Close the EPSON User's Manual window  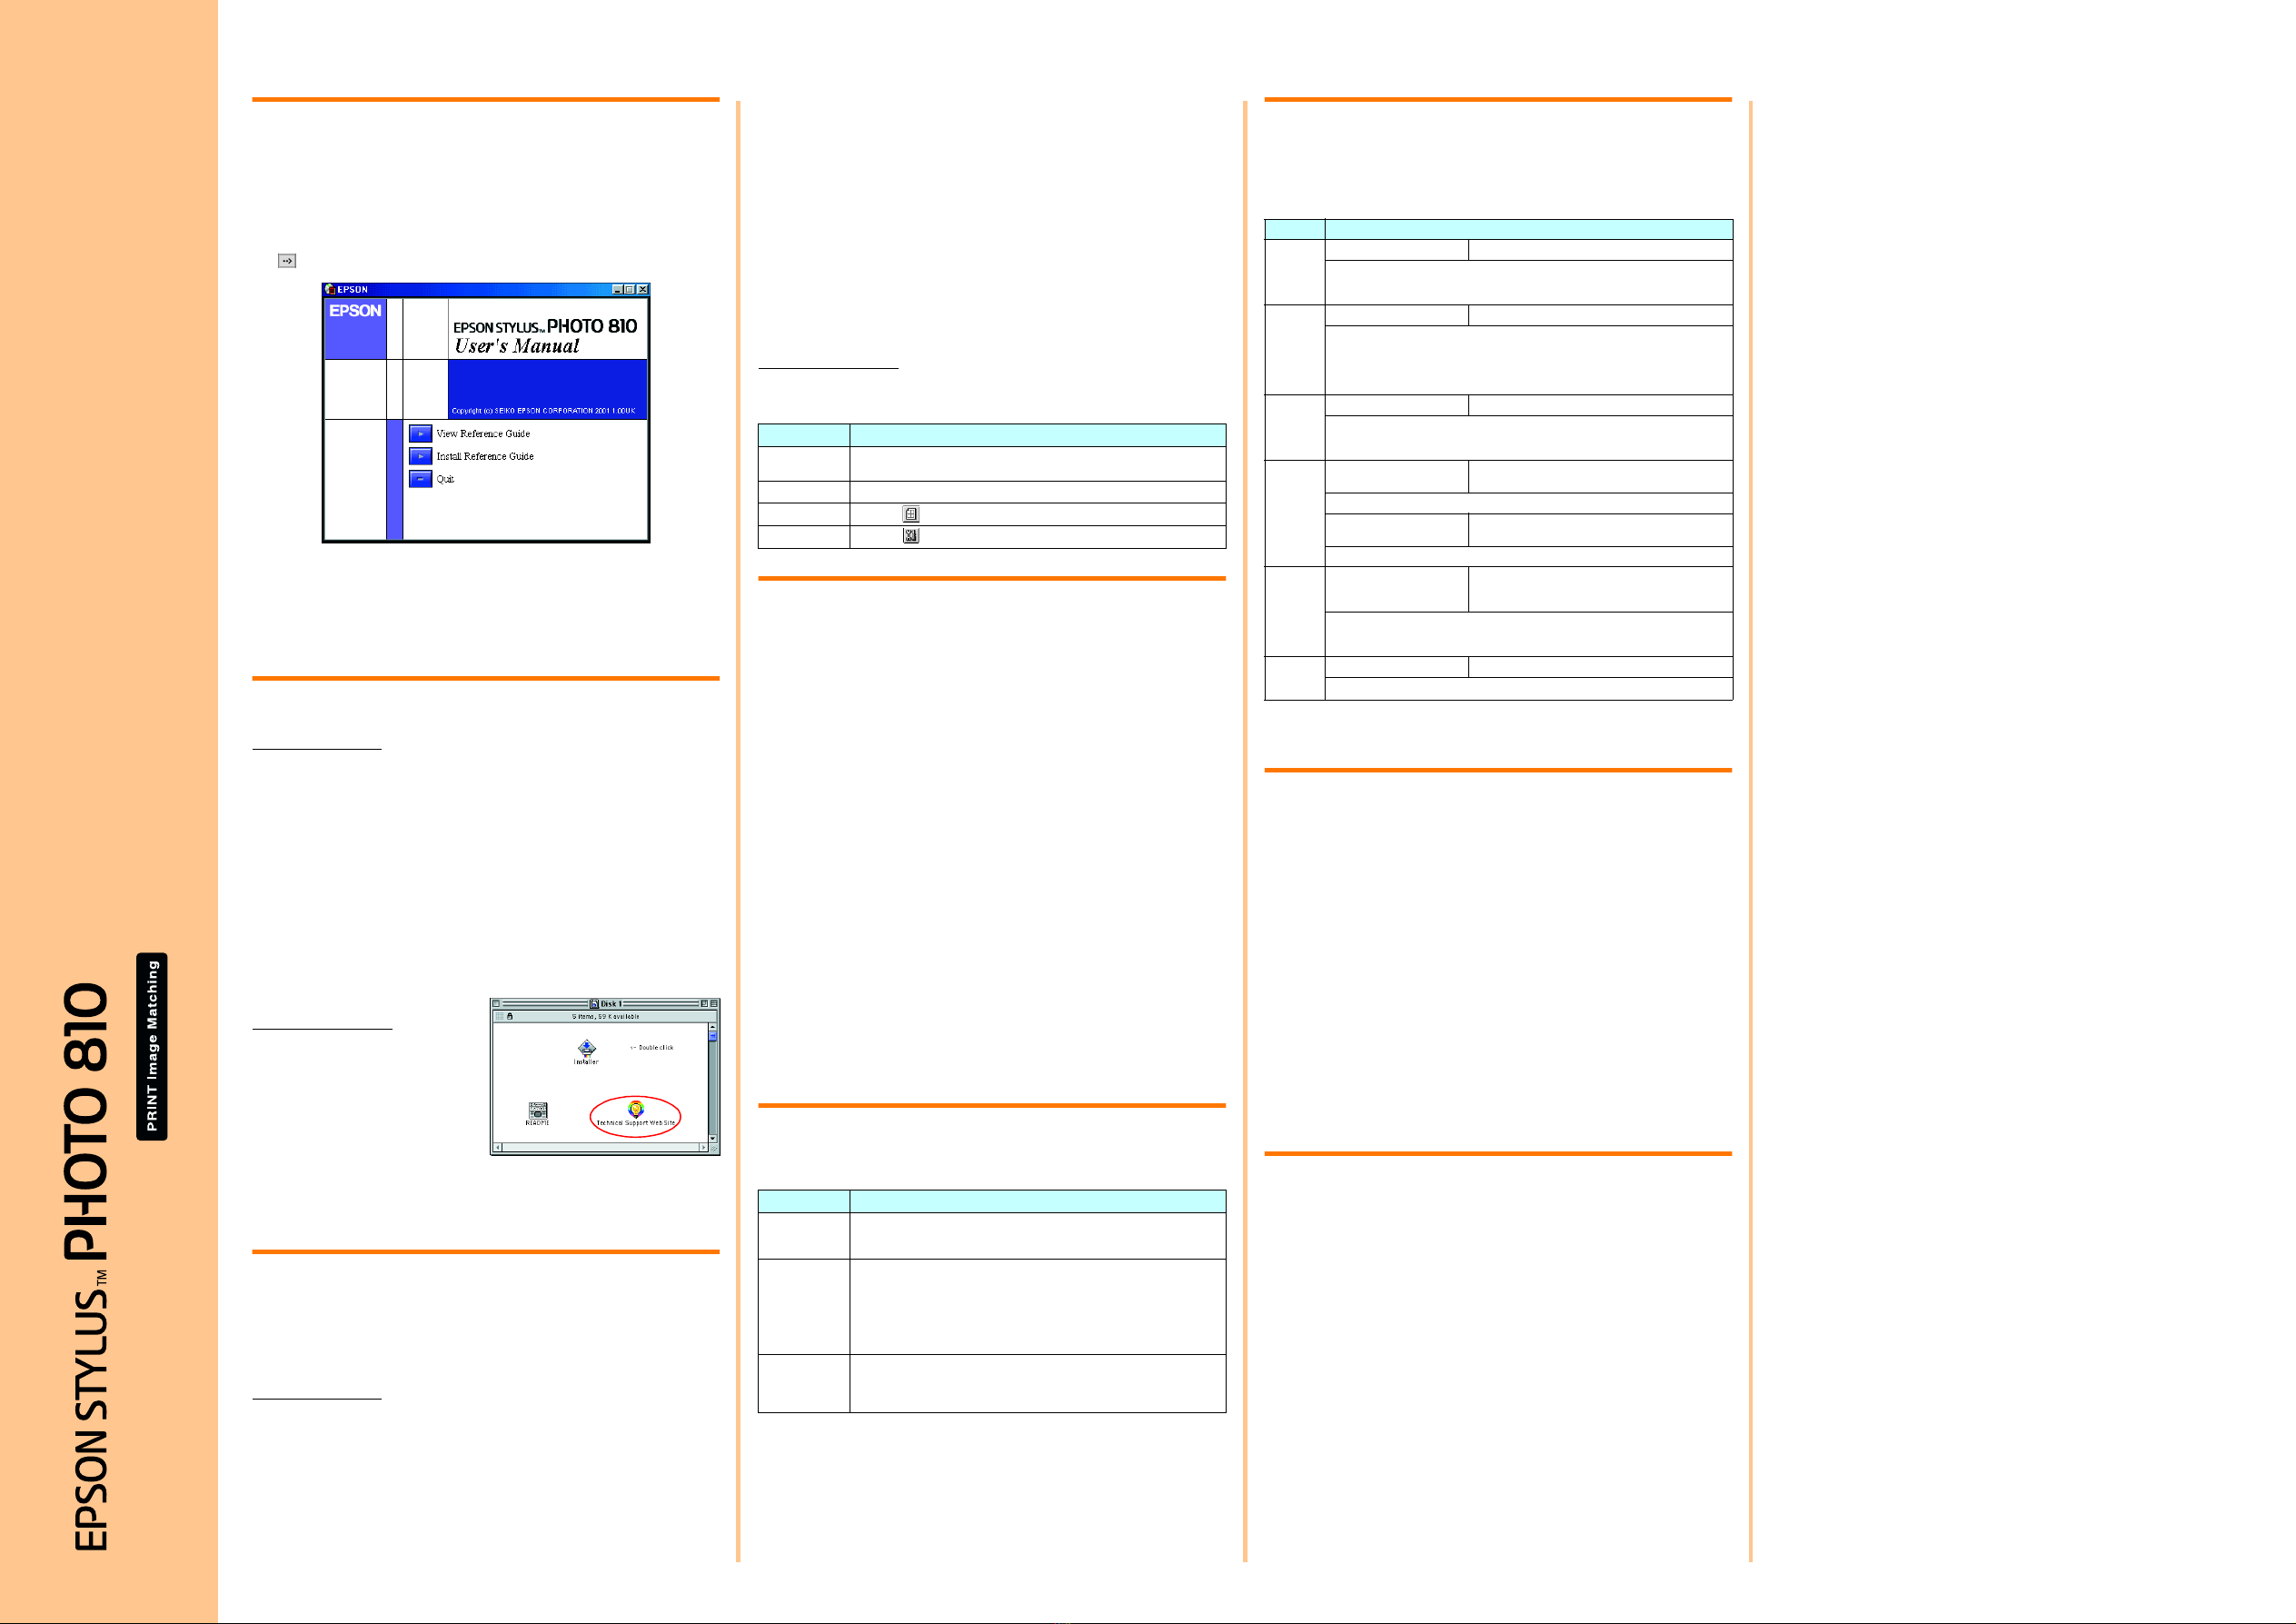[x=643, y=289]
